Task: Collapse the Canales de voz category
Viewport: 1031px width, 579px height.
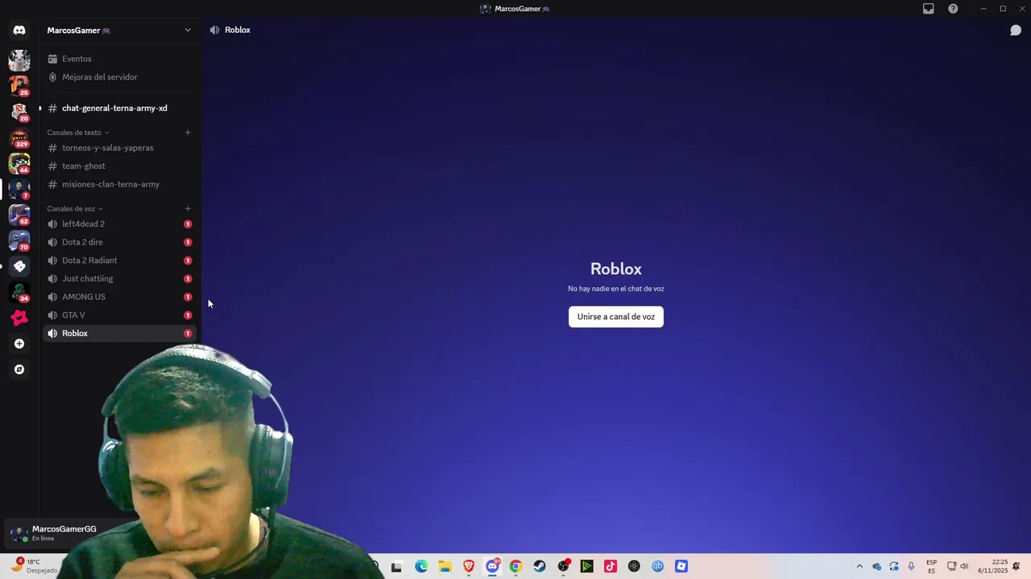Action: point(75,209)
